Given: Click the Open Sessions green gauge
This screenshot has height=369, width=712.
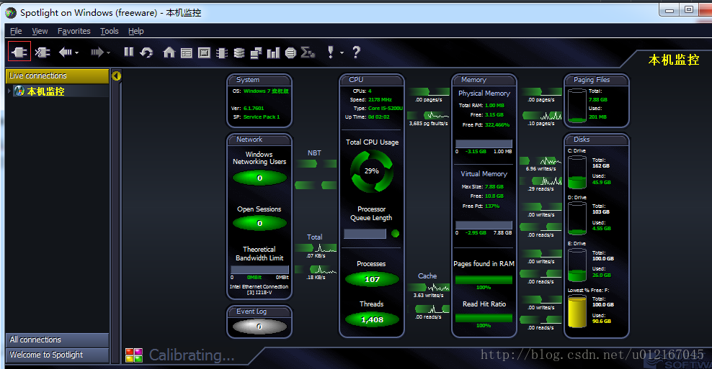Looking at the screenshot, I should click(x=259, y=223).
